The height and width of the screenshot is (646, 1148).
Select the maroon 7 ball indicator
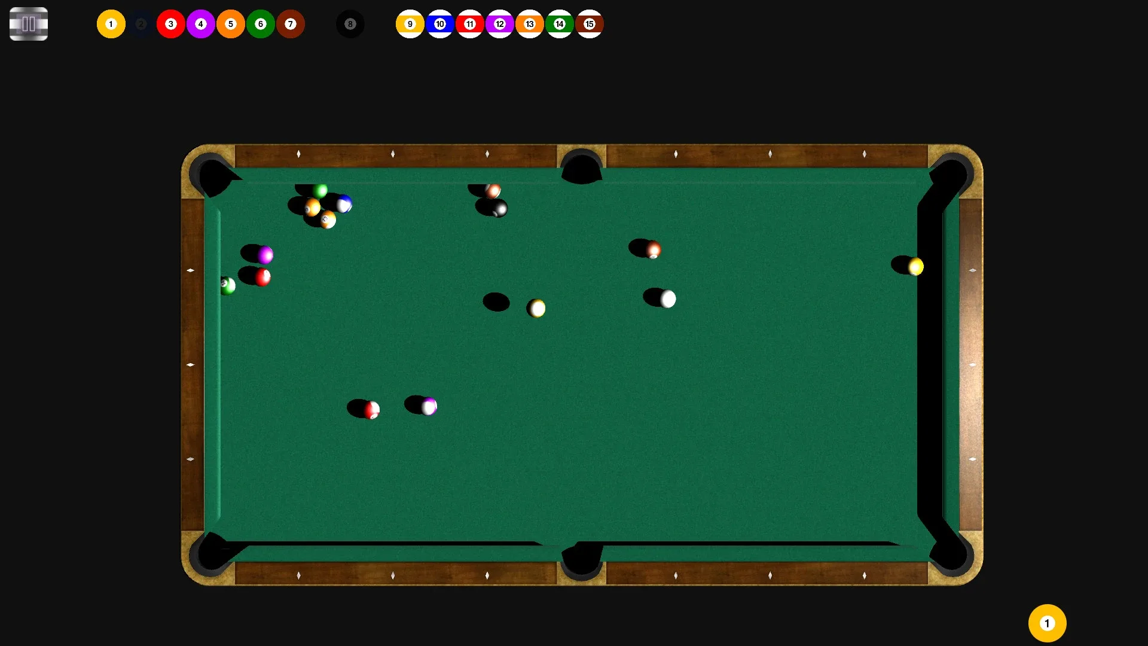coord(291,24)
